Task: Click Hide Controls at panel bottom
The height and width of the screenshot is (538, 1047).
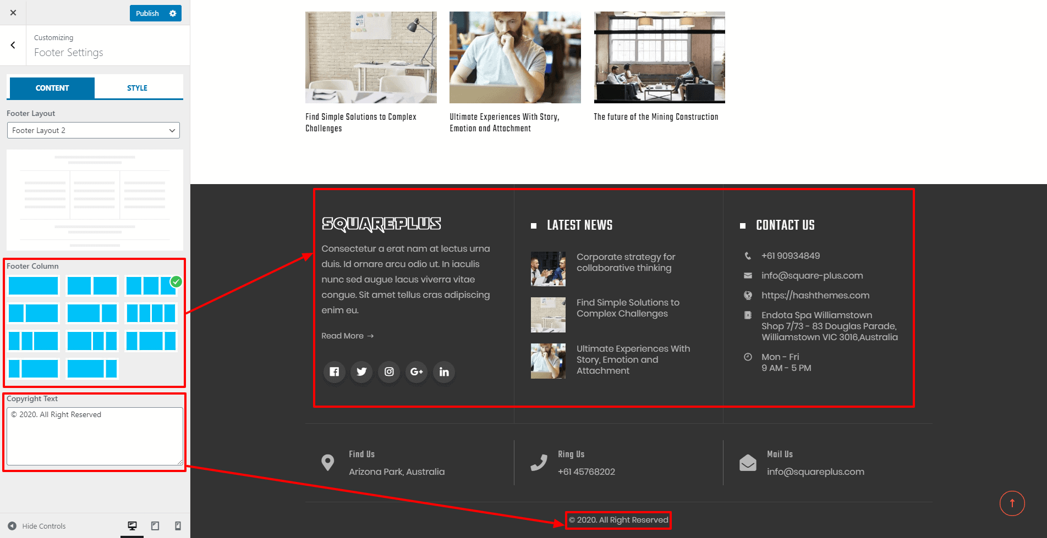Action: [x=37, y=526]
